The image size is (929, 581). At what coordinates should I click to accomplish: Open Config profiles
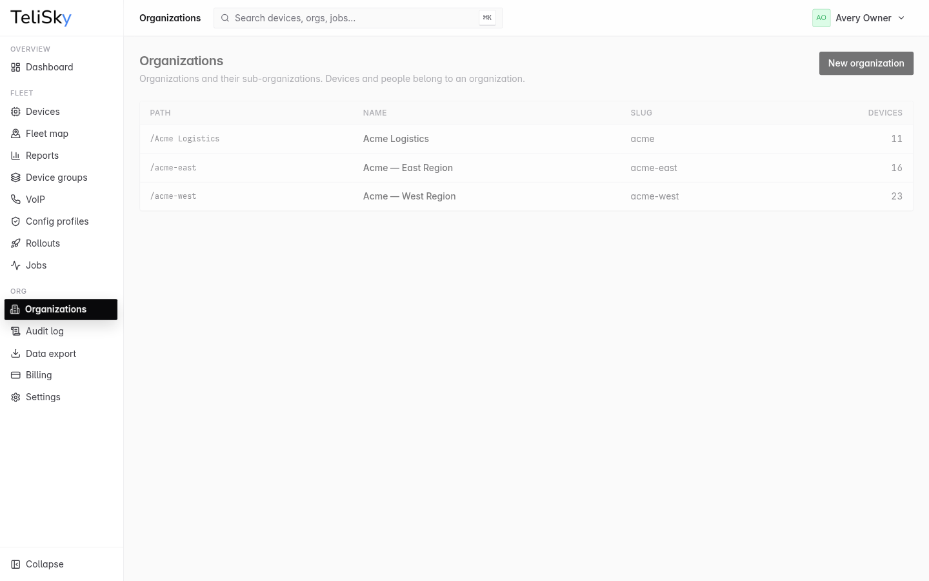point(61,221)
